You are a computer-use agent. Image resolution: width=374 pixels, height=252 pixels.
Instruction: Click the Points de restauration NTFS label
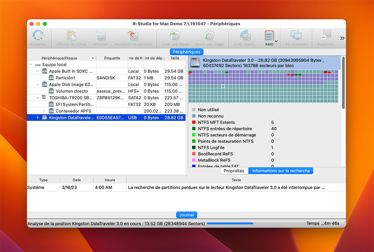tap(225, 141)
